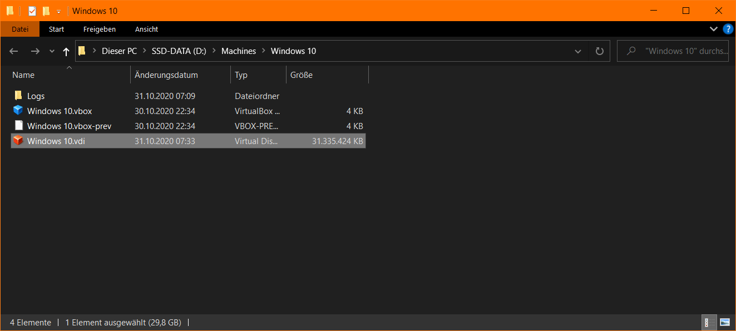This screenshot has width=736, height=331.
Task: Switch to details view in status bar
Action: (709, 322)
